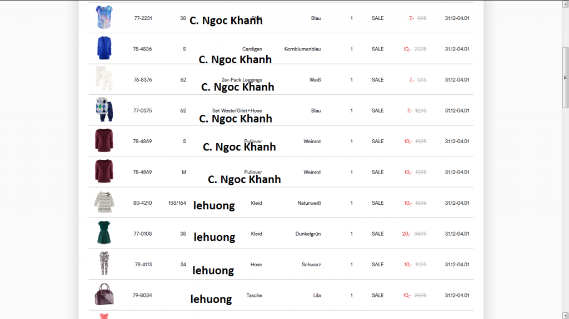Click the vest and trousers set image
569x319 pixels.
point(104,110)
